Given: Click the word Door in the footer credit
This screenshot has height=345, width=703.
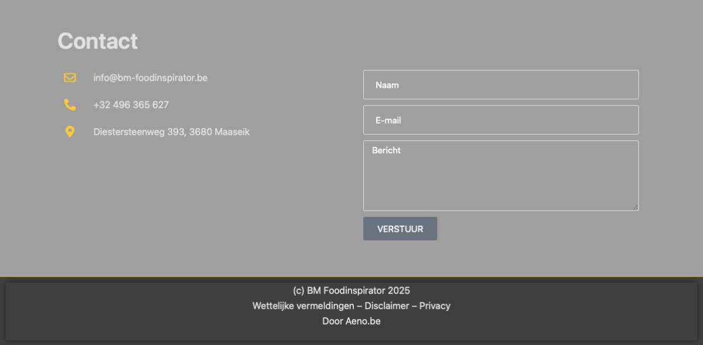Looking at the screenshot, I should 332,321.
